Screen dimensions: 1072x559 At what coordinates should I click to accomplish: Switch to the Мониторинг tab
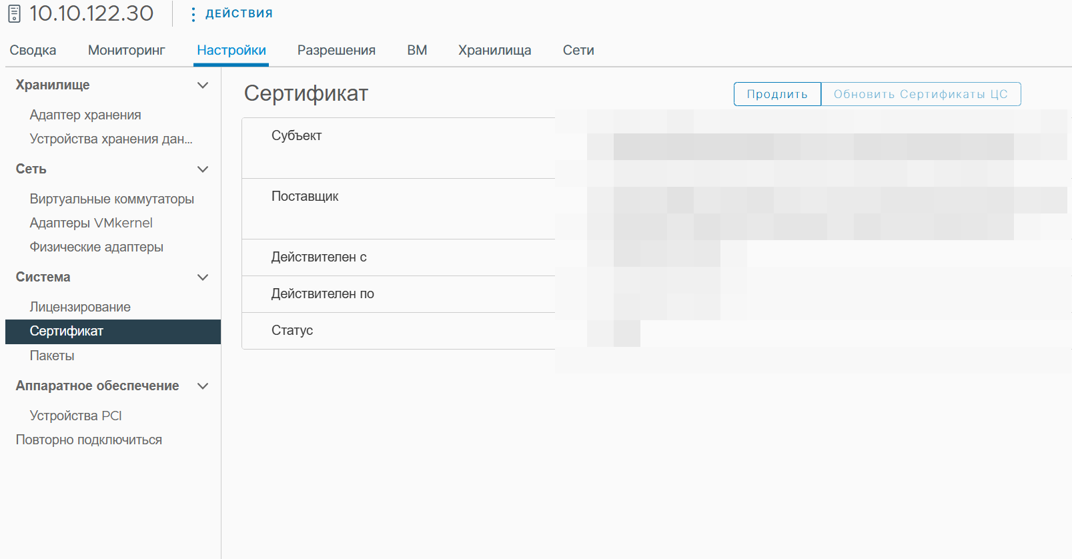click(126, 50)
